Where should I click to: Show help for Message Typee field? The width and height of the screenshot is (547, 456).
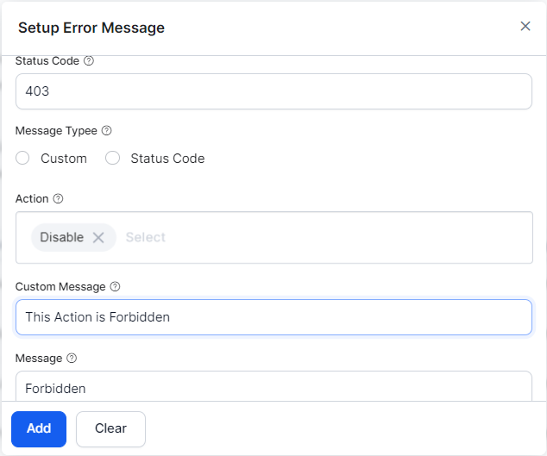[x=107, y=131]
